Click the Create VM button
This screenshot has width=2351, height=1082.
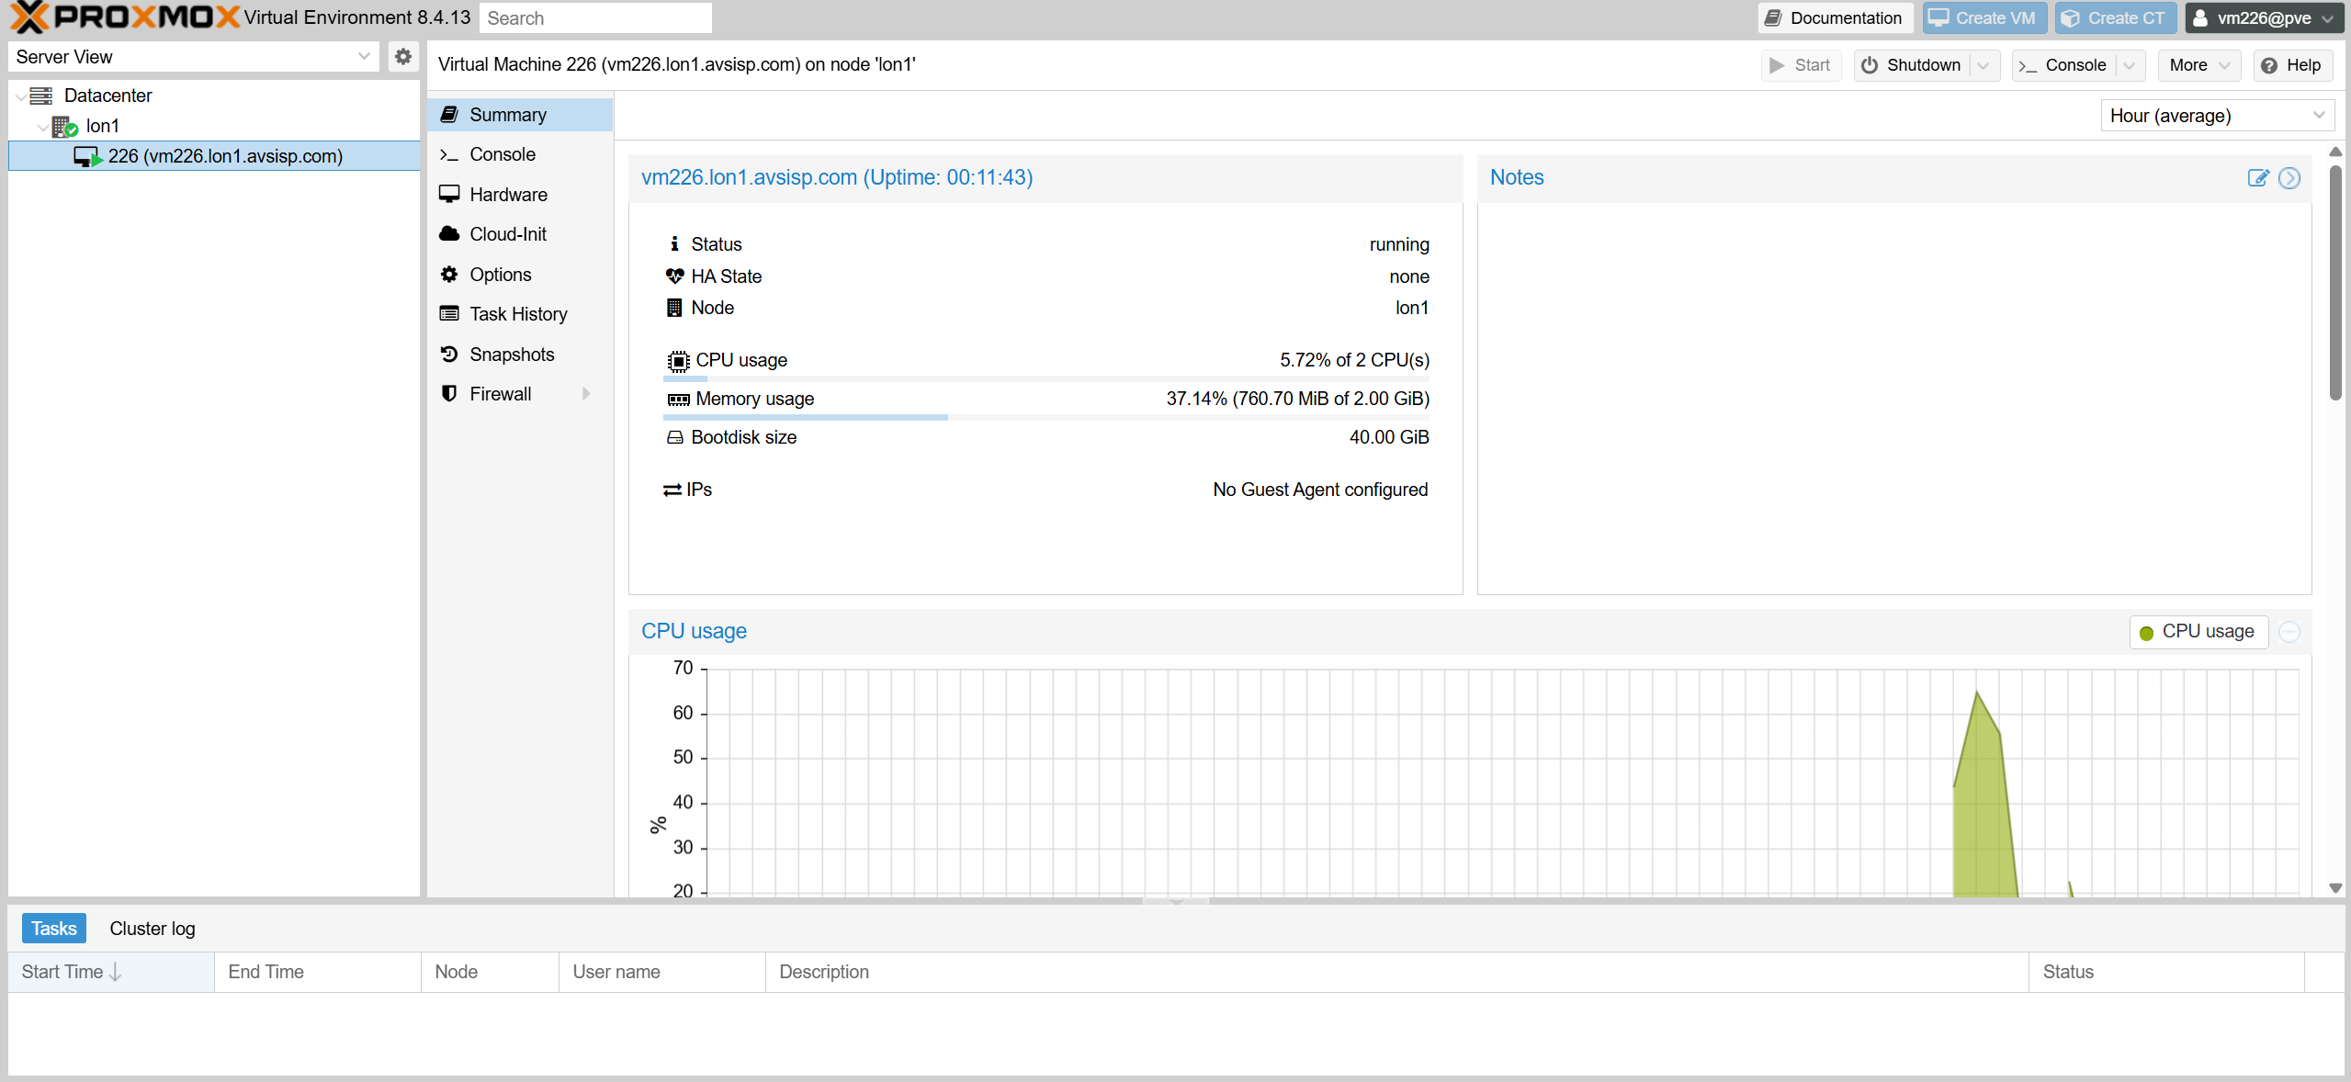click(1984, 18)
